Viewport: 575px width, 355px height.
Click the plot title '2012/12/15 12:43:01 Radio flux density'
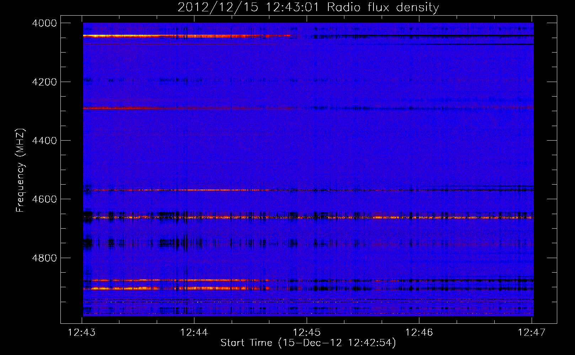coord(308,7)
